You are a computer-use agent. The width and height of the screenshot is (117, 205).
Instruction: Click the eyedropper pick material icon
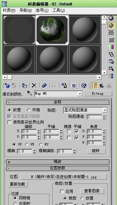click(29, 93)
